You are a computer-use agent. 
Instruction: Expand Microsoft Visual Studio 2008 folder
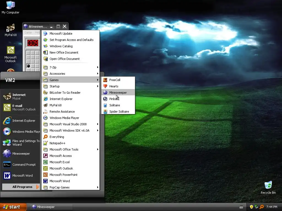point(70,124)
